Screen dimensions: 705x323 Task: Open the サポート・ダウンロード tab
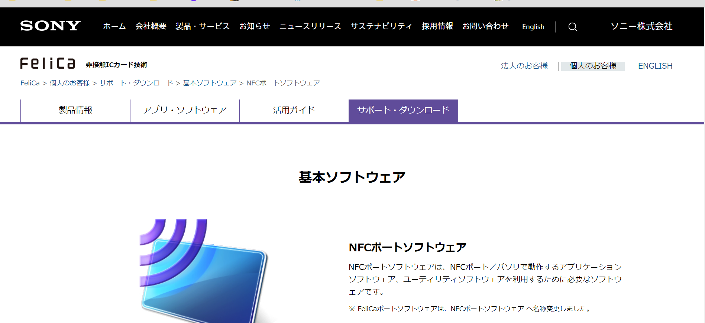403,110
